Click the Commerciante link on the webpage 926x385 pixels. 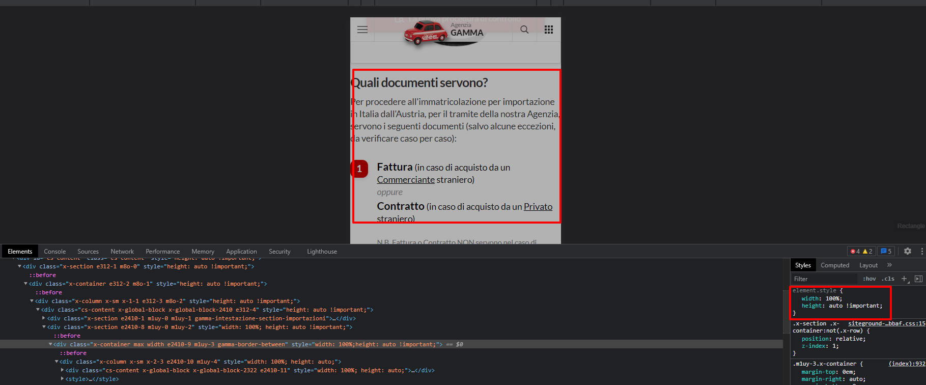click(x=406, y=180)
